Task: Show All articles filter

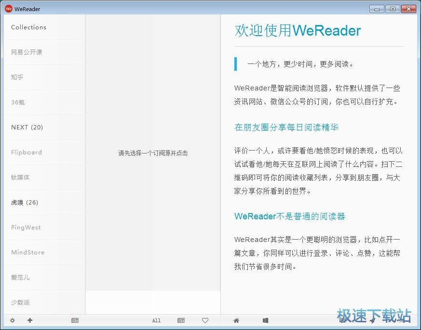Action: (156, 320)
